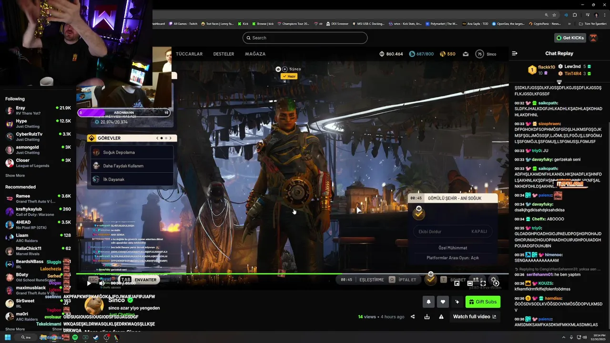Turn on notifications with the bell icon
Viewport: 610px width, 343px height.
(428, 302)
